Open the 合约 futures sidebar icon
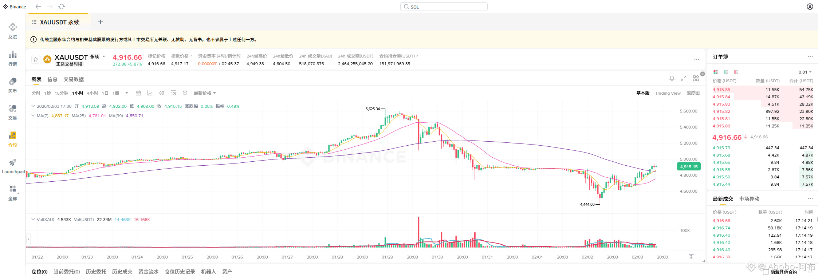818x276 pixels. click(12, 139)
